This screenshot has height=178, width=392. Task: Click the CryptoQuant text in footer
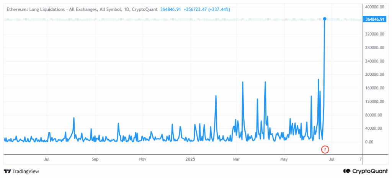[370, 171]
